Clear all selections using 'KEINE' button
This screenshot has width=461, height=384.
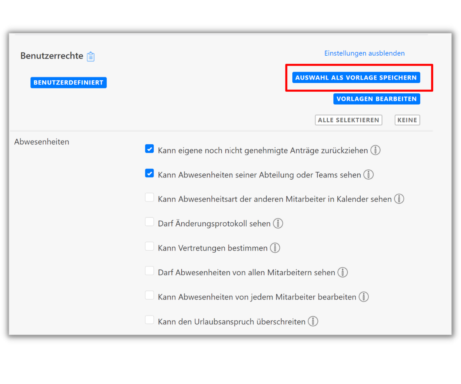tap(407, 120)
